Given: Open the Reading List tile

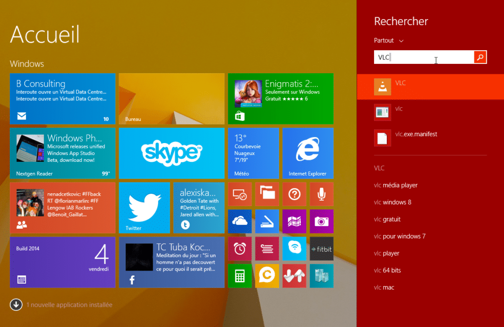Looking at the screenshot, I should click(267, 249).
